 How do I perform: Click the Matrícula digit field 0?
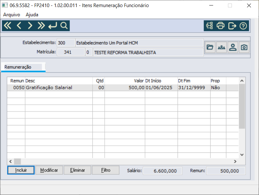[x=89, y=52]
